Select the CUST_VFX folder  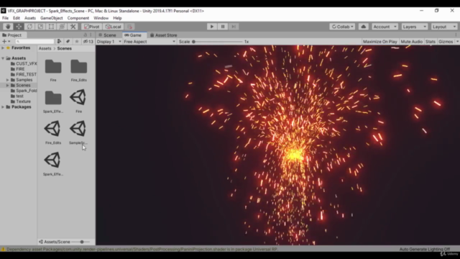pyautogui.click(x=24, y=63)
